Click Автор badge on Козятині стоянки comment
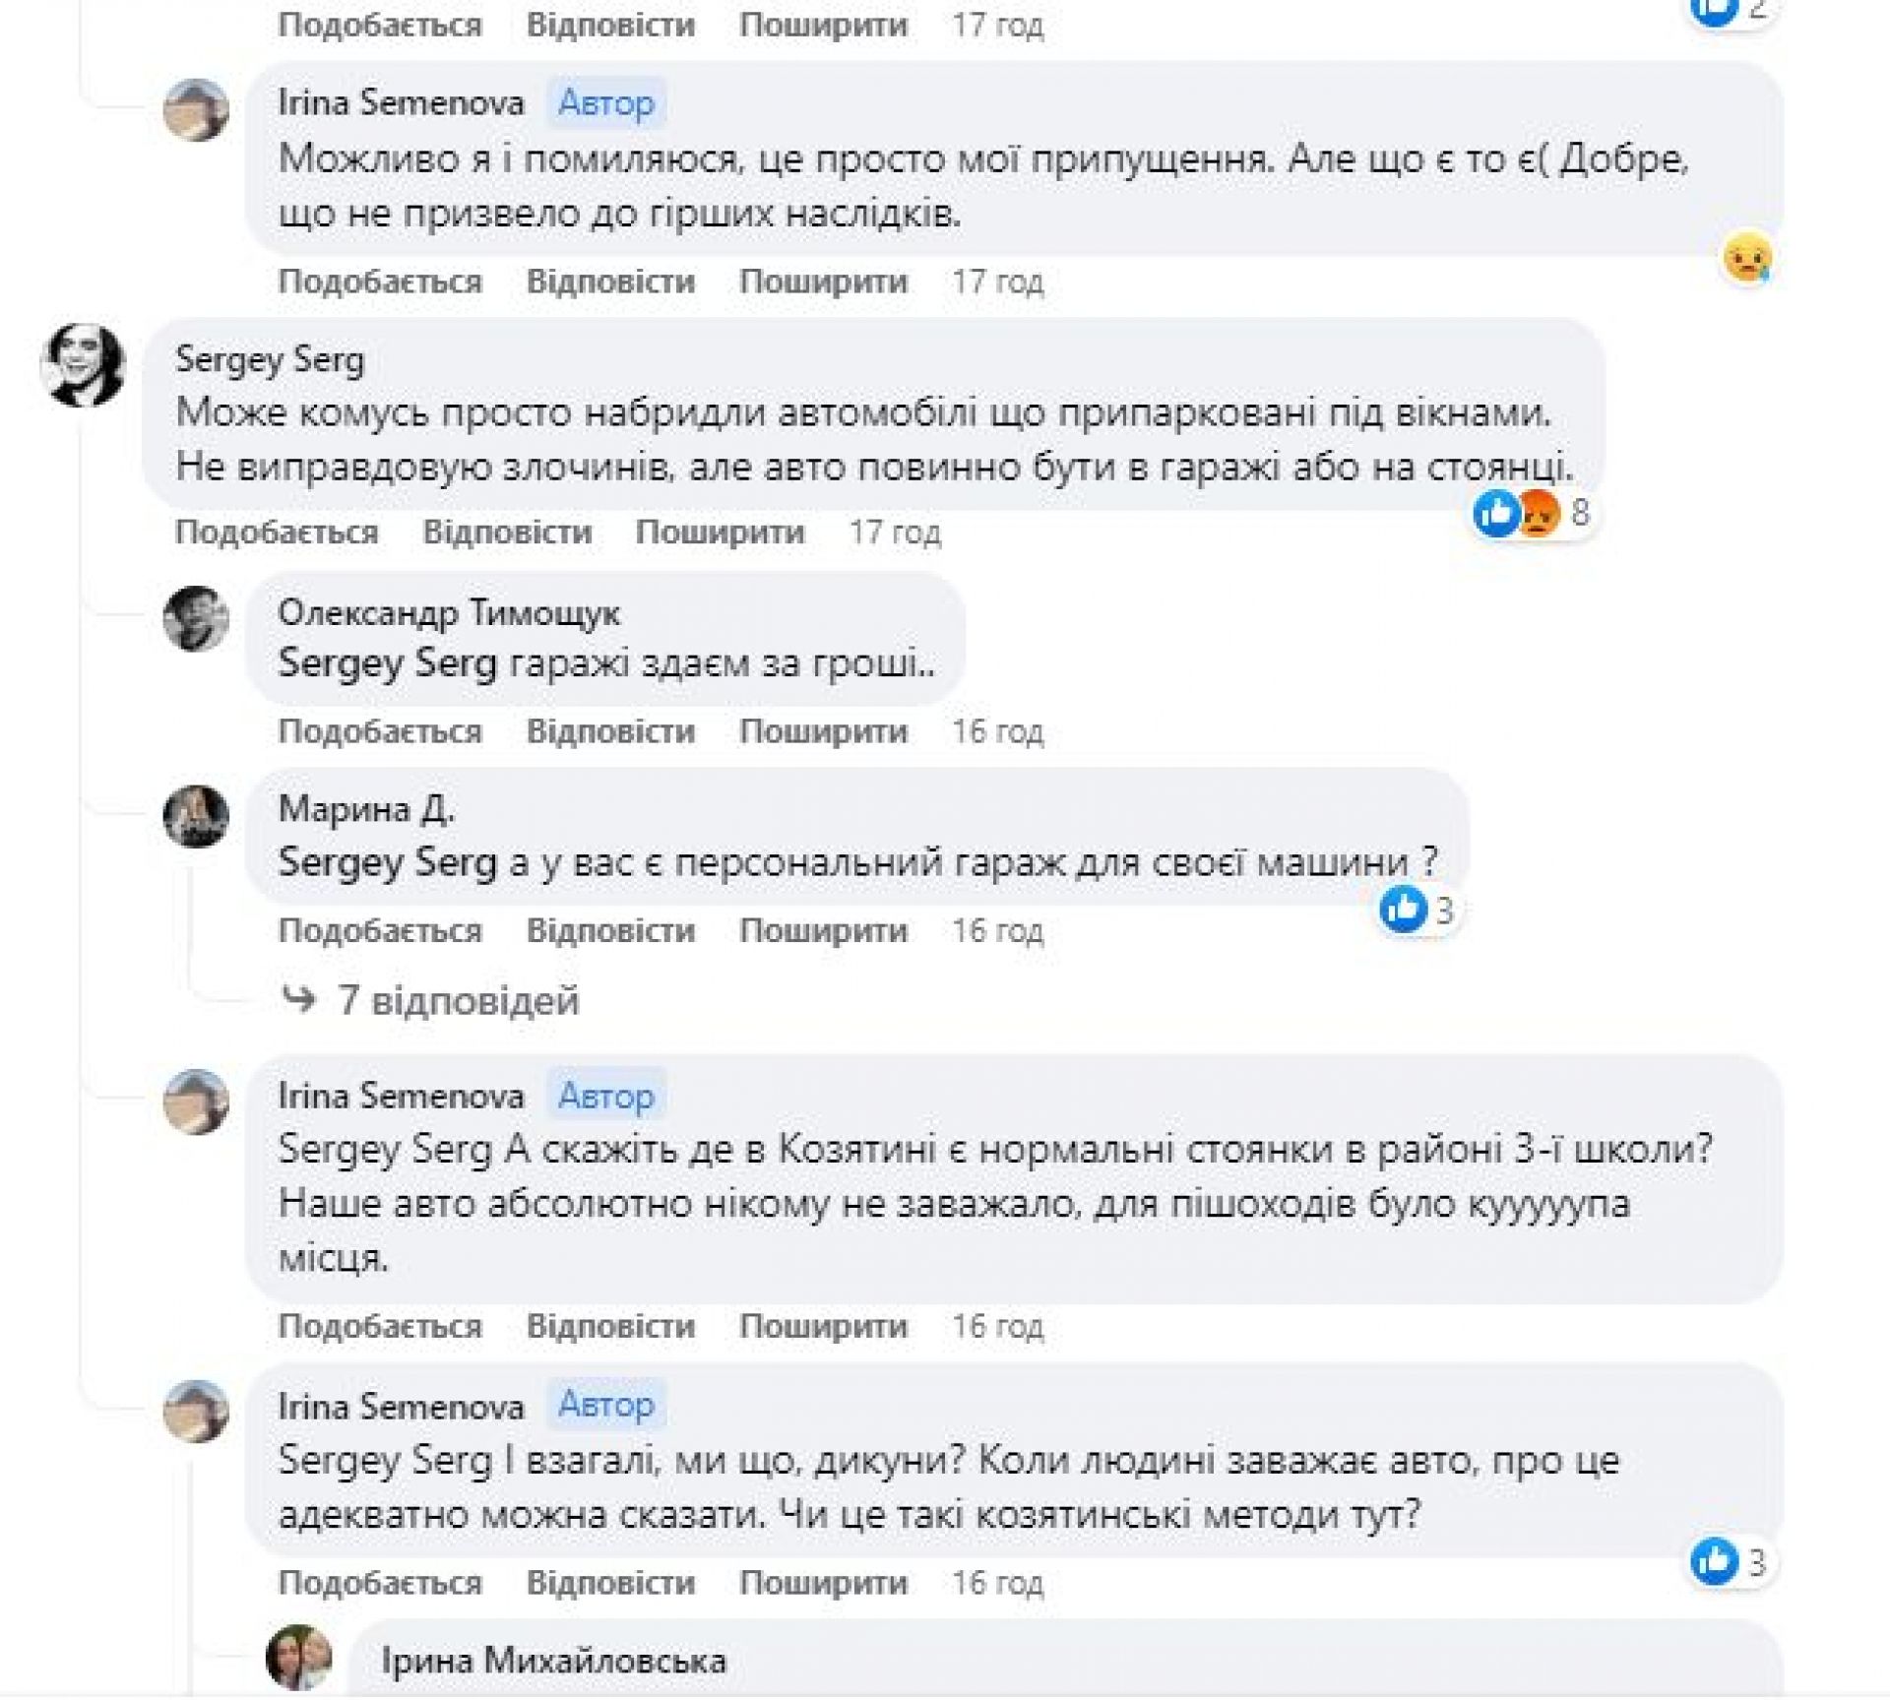Image resolution: width=1890 pixels, height=1700 pixels. tap(605, 1096)
